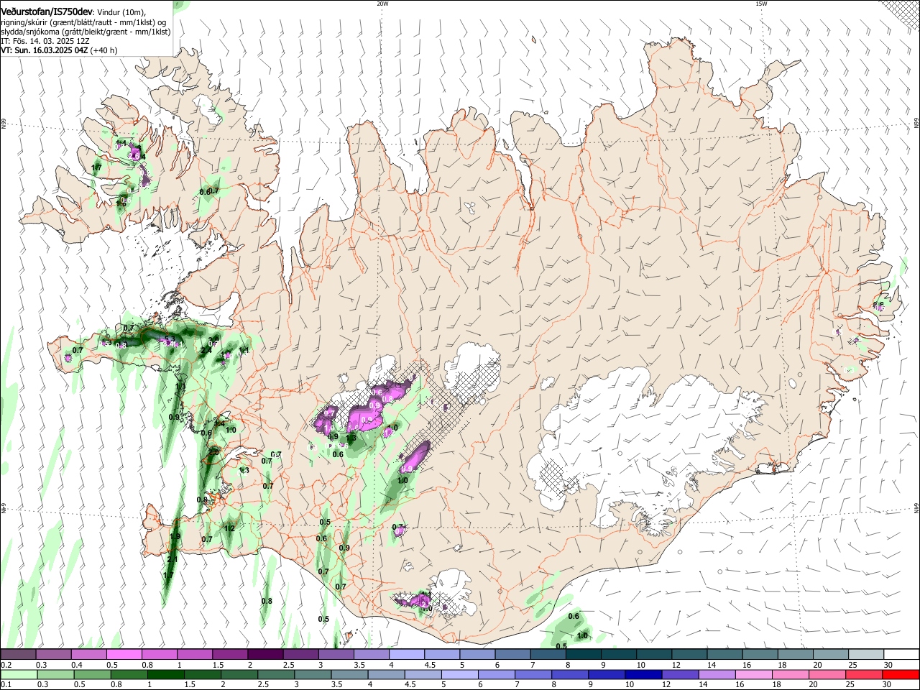The image size is (920, 690).
Task: Select the 0.4–0.5 orchid snow legend swatch
Action: pyautogui.click(x=88, y=655)
